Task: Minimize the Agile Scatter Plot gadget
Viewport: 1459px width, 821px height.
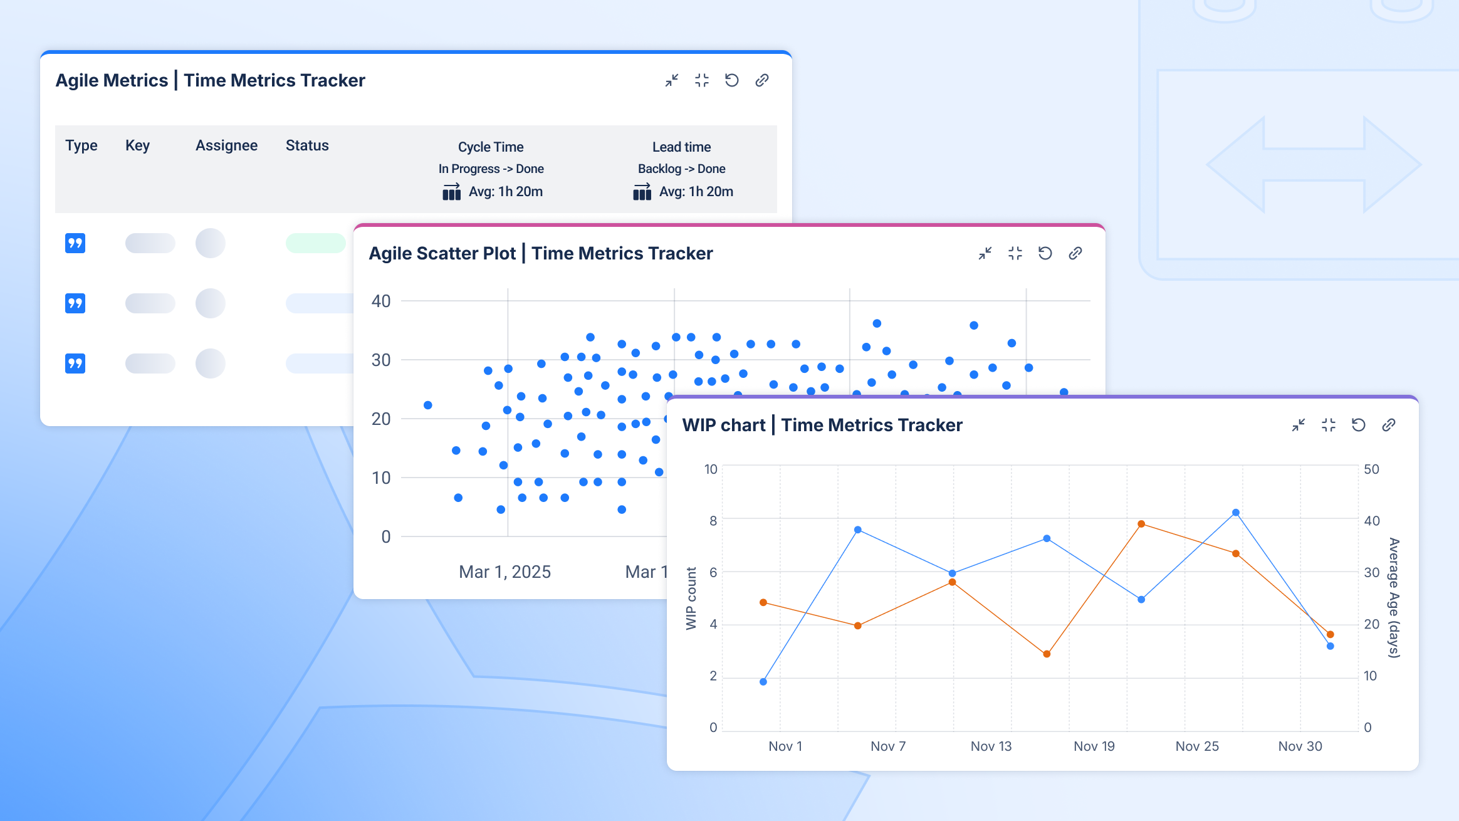Action: [985, 253]
